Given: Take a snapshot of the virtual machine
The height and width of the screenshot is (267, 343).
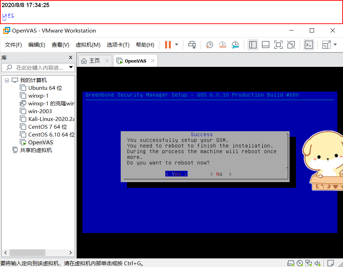Looking at the screenshot, I should coord(209,45).
